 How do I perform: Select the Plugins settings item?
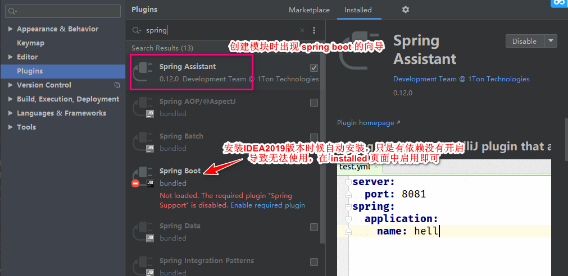coord(63,71)
